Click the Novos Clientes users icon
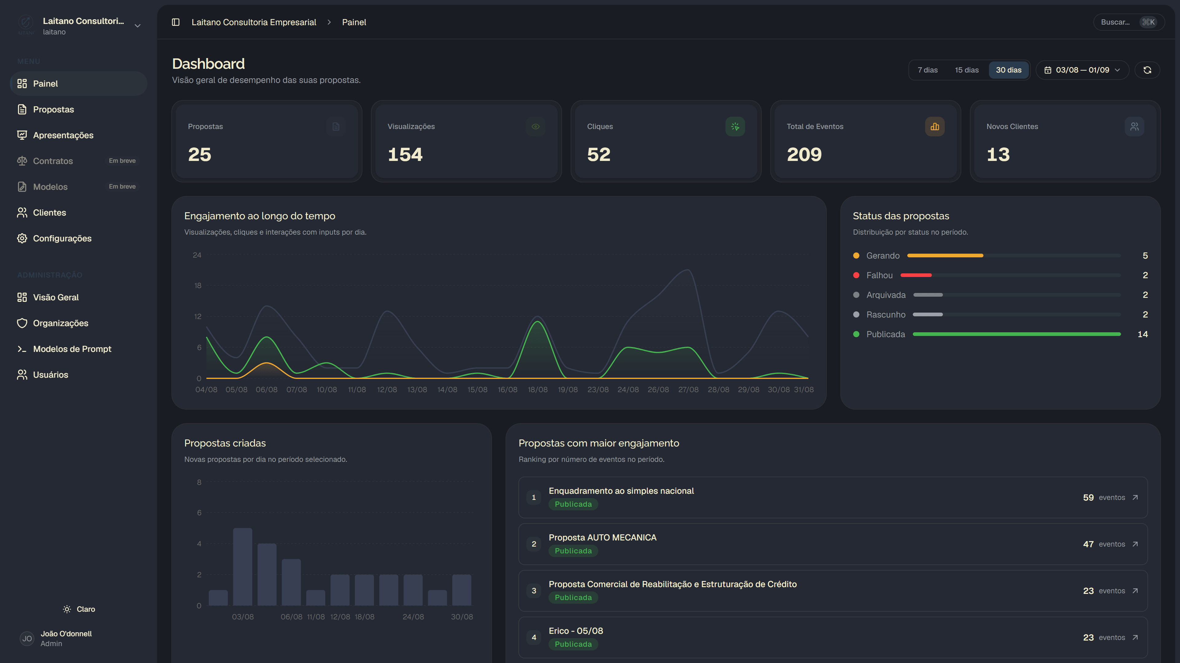This screenshot has width=1180, height=663. pos(1134,126)
